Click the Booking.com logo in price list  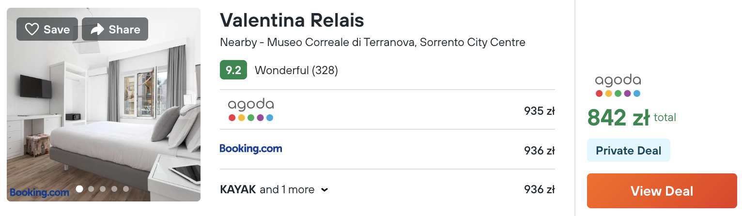[251, 149]
